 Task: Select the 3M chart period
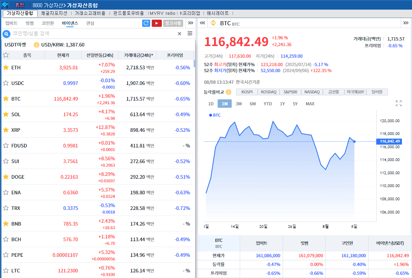(239, 104)
